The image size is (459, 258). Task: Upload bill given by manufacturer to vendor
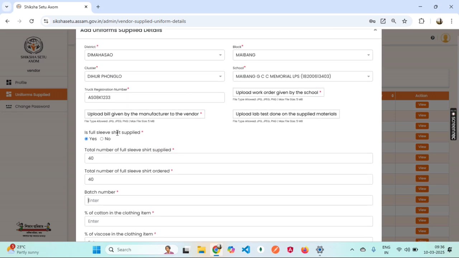click(145, 114)
